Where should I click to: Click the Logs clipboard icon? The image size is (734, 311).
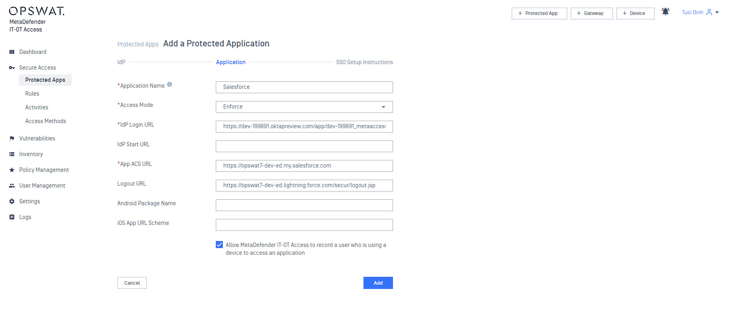click(12, 217)
